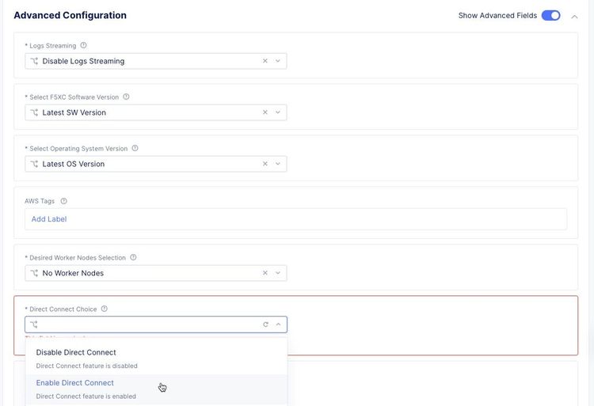Collapse the Advanced Configuration section
Image resolution: width=594 pixels, height=406 pixels.
(x=575, y=16)
